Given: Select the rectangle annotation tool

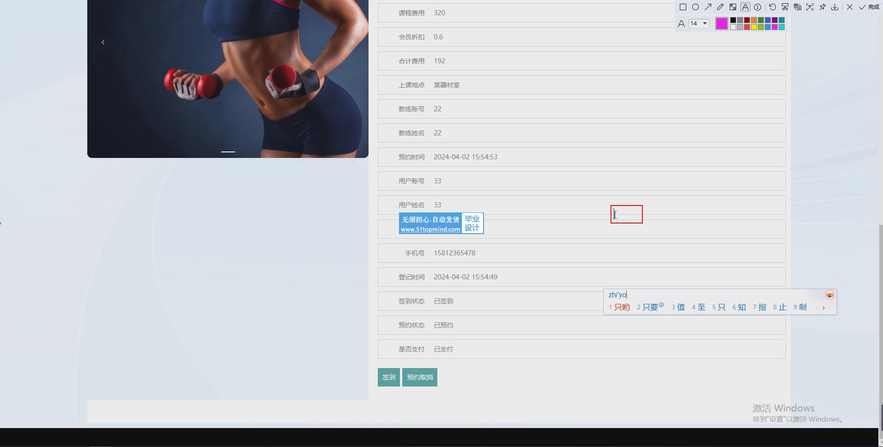Looking at the screenshot, I should [x=683, y=7].
